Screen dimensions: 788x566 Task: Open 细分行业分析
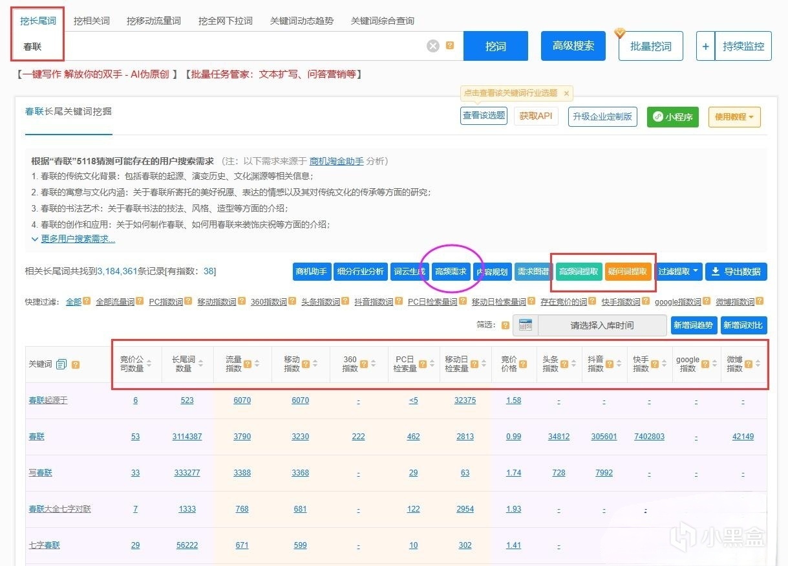[x=360, y=272]
